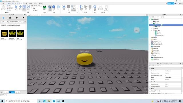The height and width of the screenshot is (103, 183).
Task: Select Camera in the Explorer
Action: [156, 21]
